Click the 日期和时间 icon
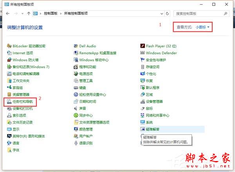235x172 pixels. pos(76,102)
